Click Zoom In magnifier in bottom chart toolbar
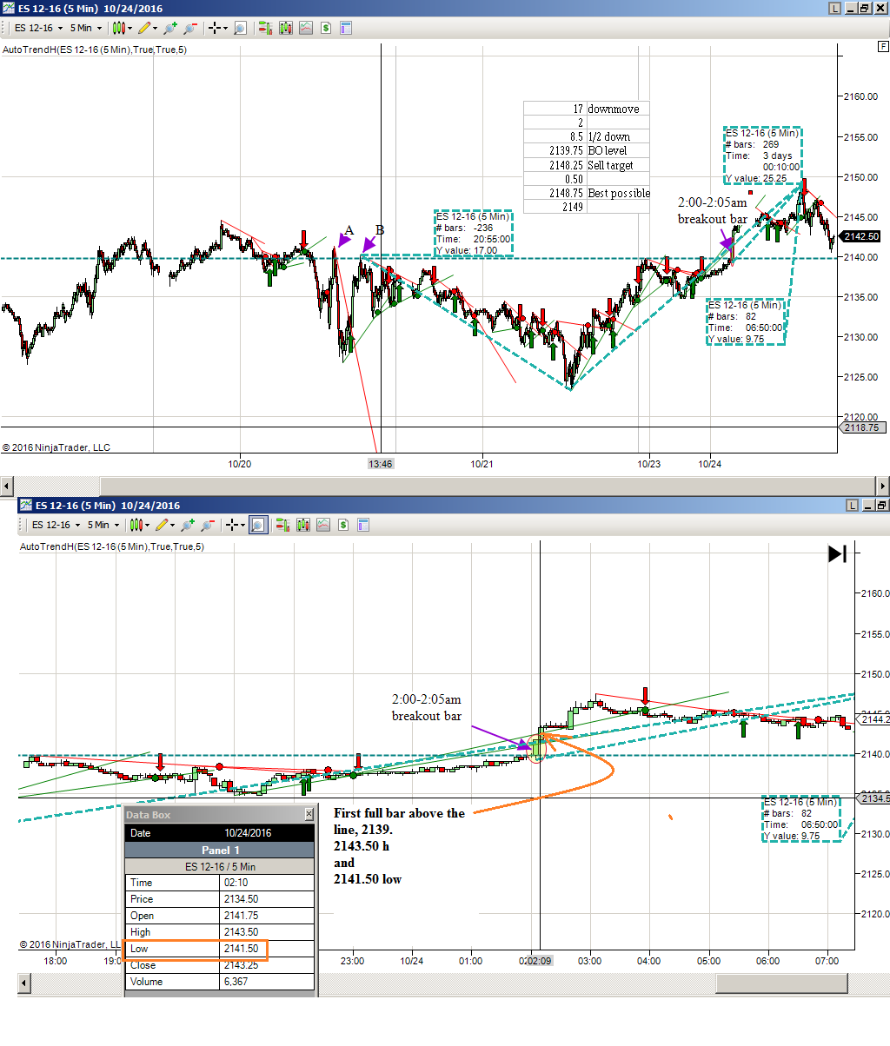 (x=188, y=525)
